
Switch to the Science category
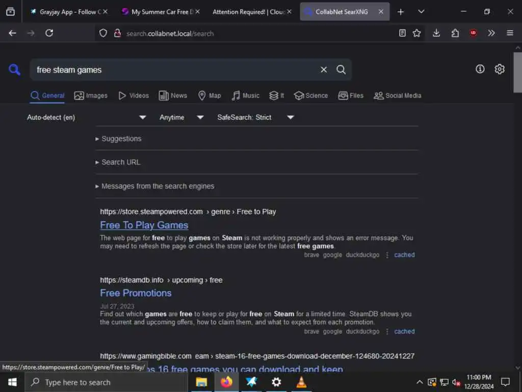[310, 95]
